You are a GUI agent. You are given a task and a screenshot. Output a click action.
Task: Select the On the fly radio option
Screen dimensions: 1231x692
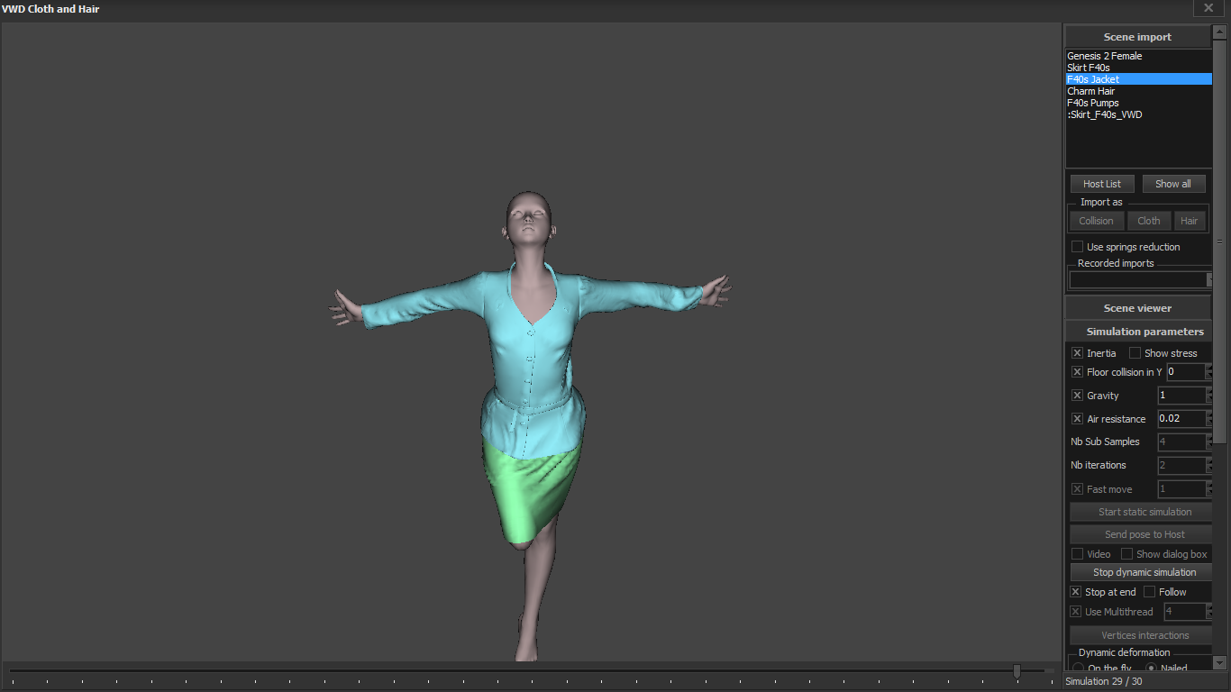(x=1078, y=669)
